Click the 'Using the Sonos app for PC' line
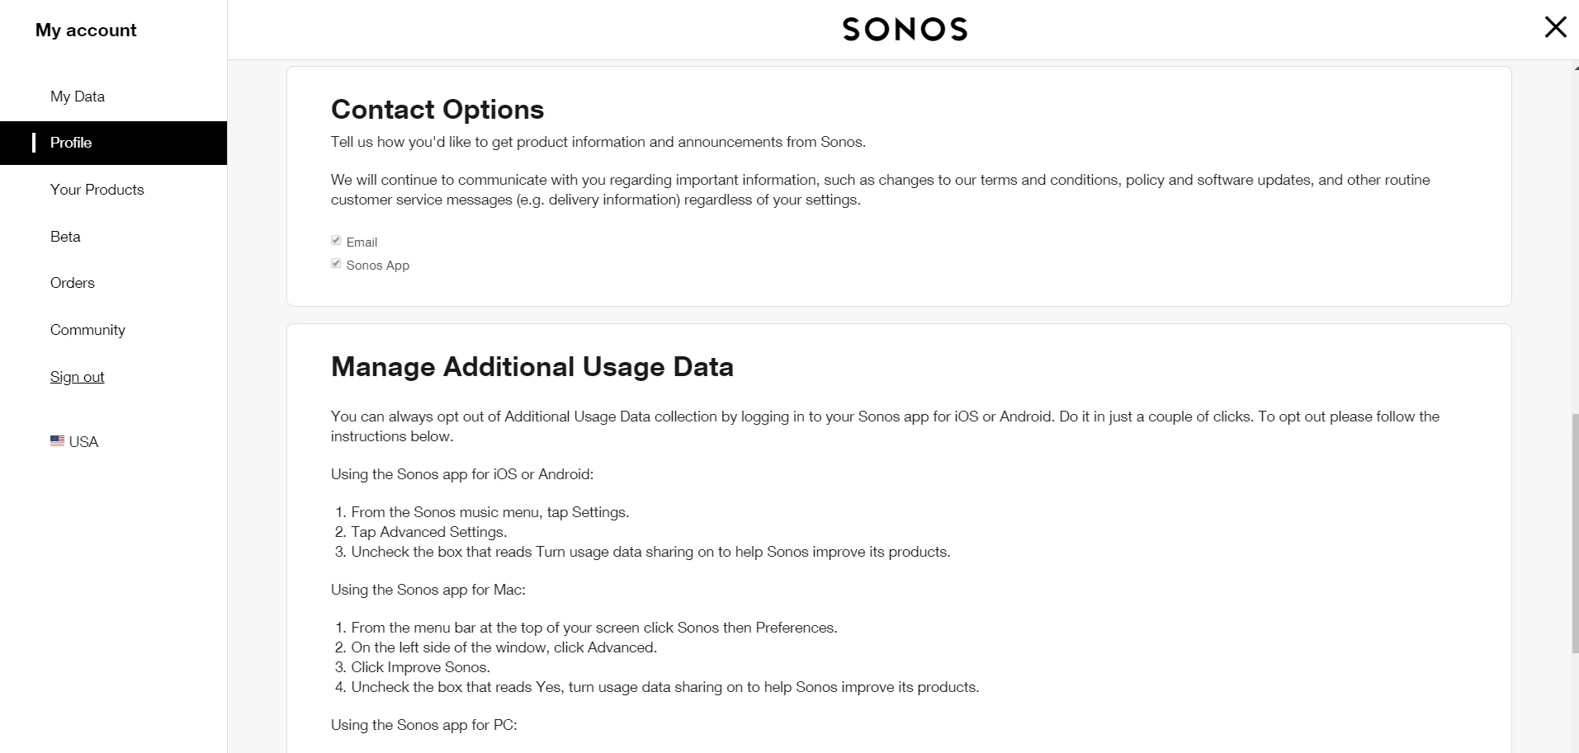This screenshot has width=1579, height=753. [423, 725]
